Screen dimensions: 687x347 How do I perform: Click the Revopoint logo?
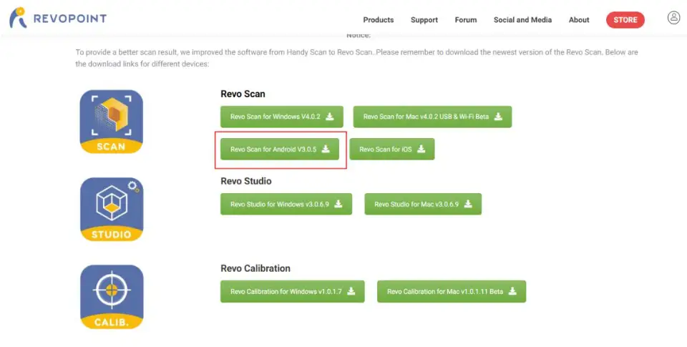(x=58, y=19)
